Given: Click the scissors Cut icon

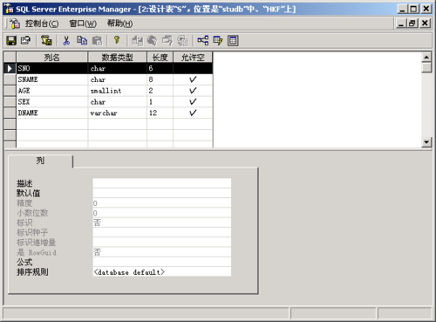Looking at the screenshot, I should tap(66, 40).
